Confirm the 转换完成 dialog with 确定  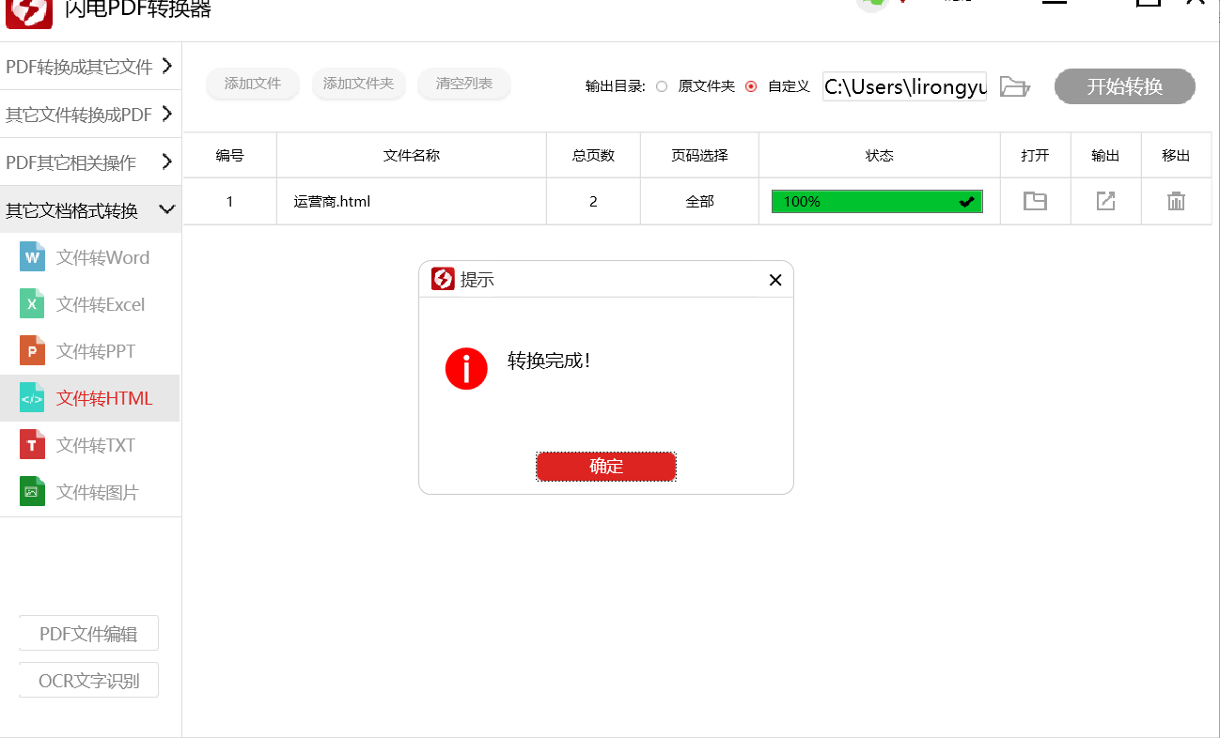click(606, 466)
